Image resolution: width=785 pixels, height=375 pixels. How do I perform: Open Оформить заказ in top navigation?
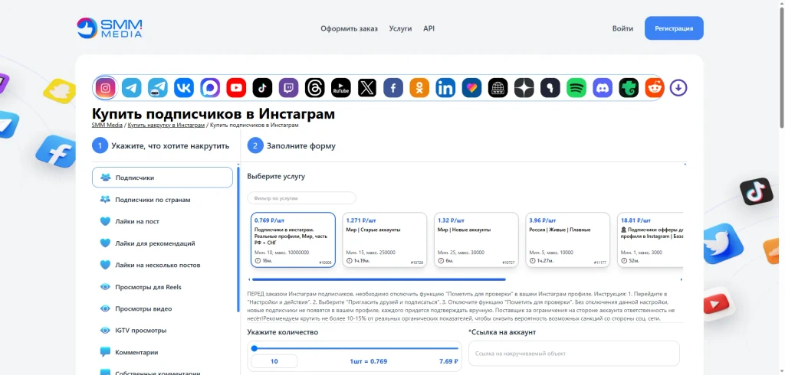(x=349, y=28)
